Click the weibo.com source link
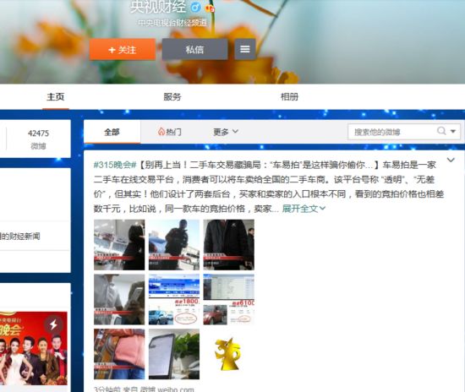The width and height of the screenshot is (465, 392). (x=167, y=389)
